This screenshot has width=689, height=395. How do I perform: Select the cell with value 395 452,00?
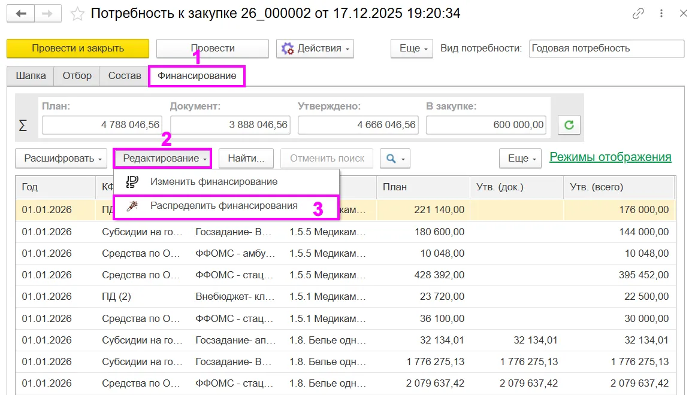point(619,275)
